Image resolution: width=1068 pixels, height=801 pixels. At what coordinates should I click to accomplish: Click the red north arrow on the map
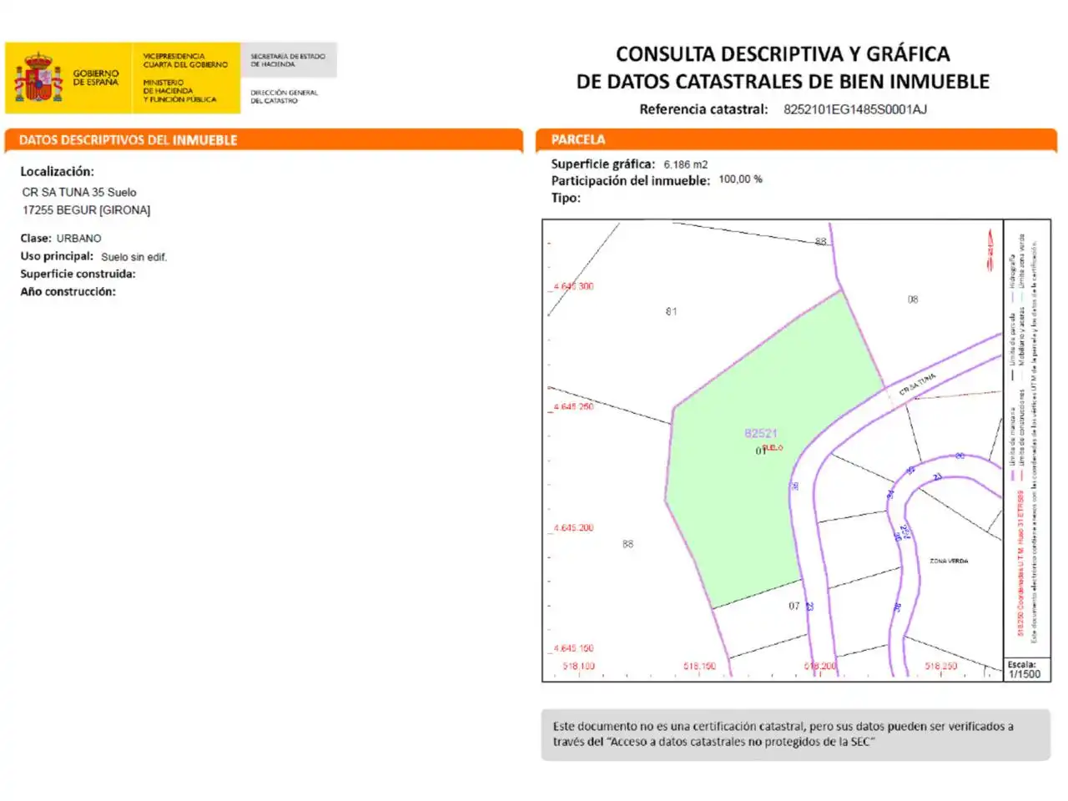point(990,249)
